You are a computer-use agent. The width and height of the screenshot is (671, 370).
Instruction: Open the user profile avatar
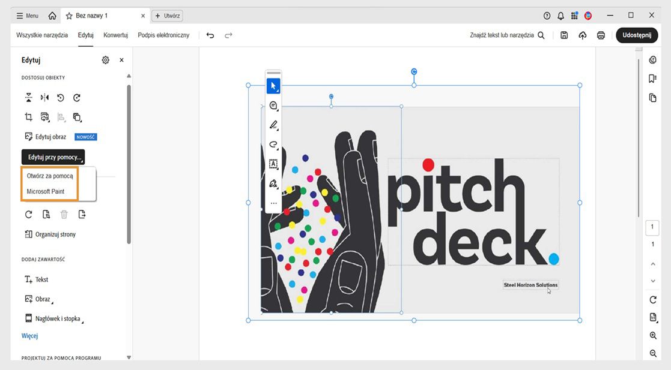588,16
